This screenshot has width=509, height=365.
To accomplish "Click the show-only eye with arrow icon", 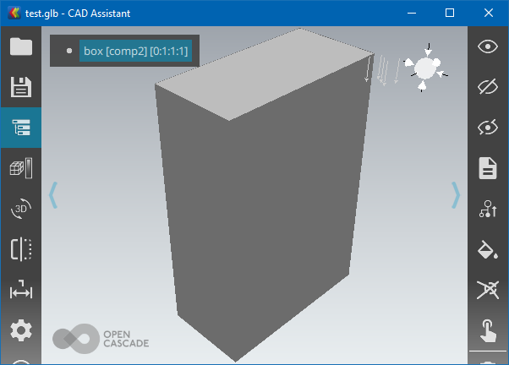I will click(x=488, y=128).
